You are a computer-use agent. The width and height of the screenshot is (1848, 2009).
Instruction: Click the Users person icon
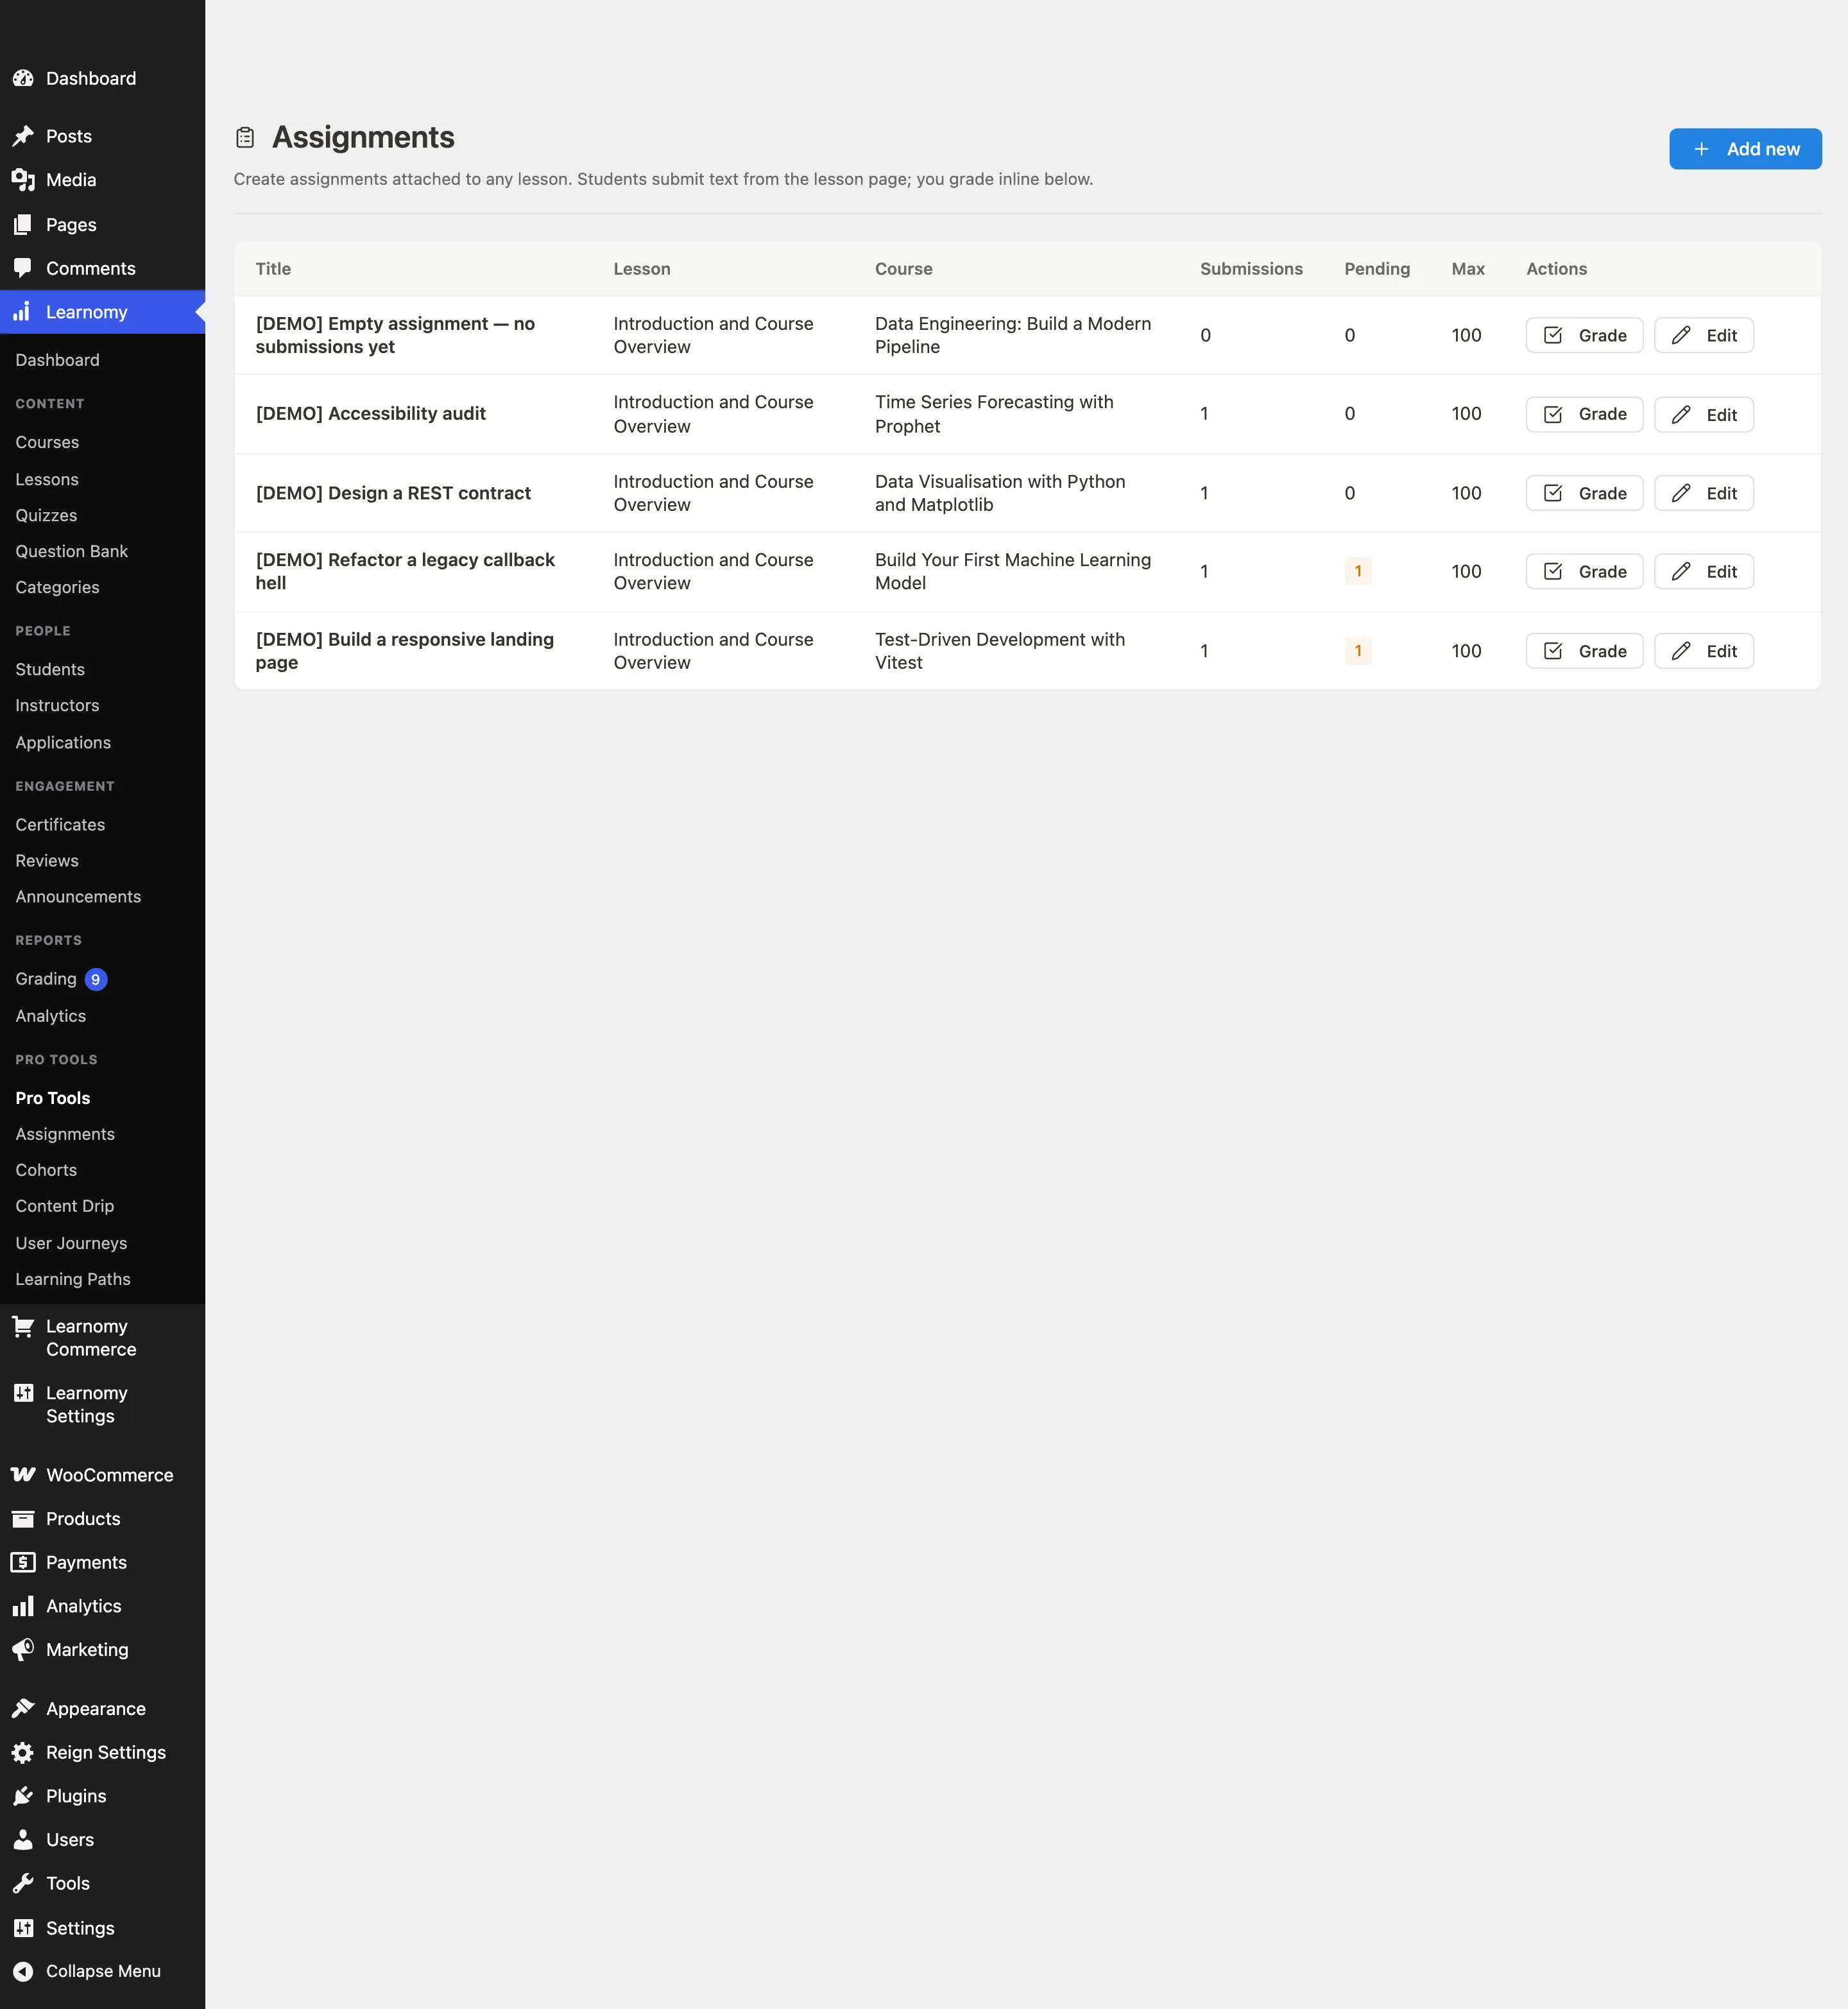(x=23, y=1840)
